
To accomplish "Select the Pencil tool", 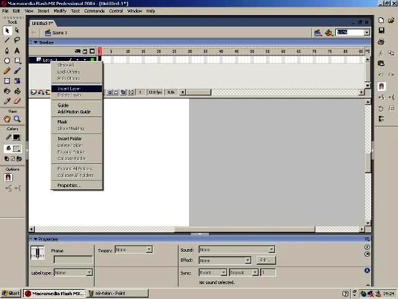I will [x=7, y=71].
